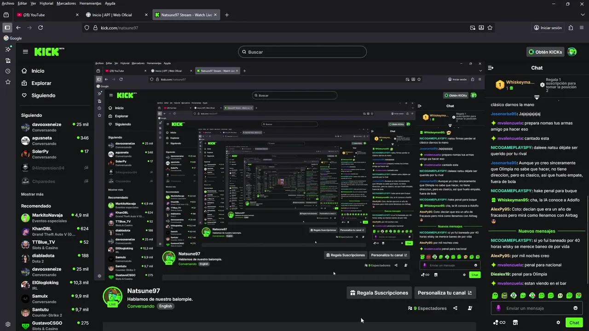Click the tracking protection shield in address bar
This screenshot has height=331, width=589.
click(86, 28)
